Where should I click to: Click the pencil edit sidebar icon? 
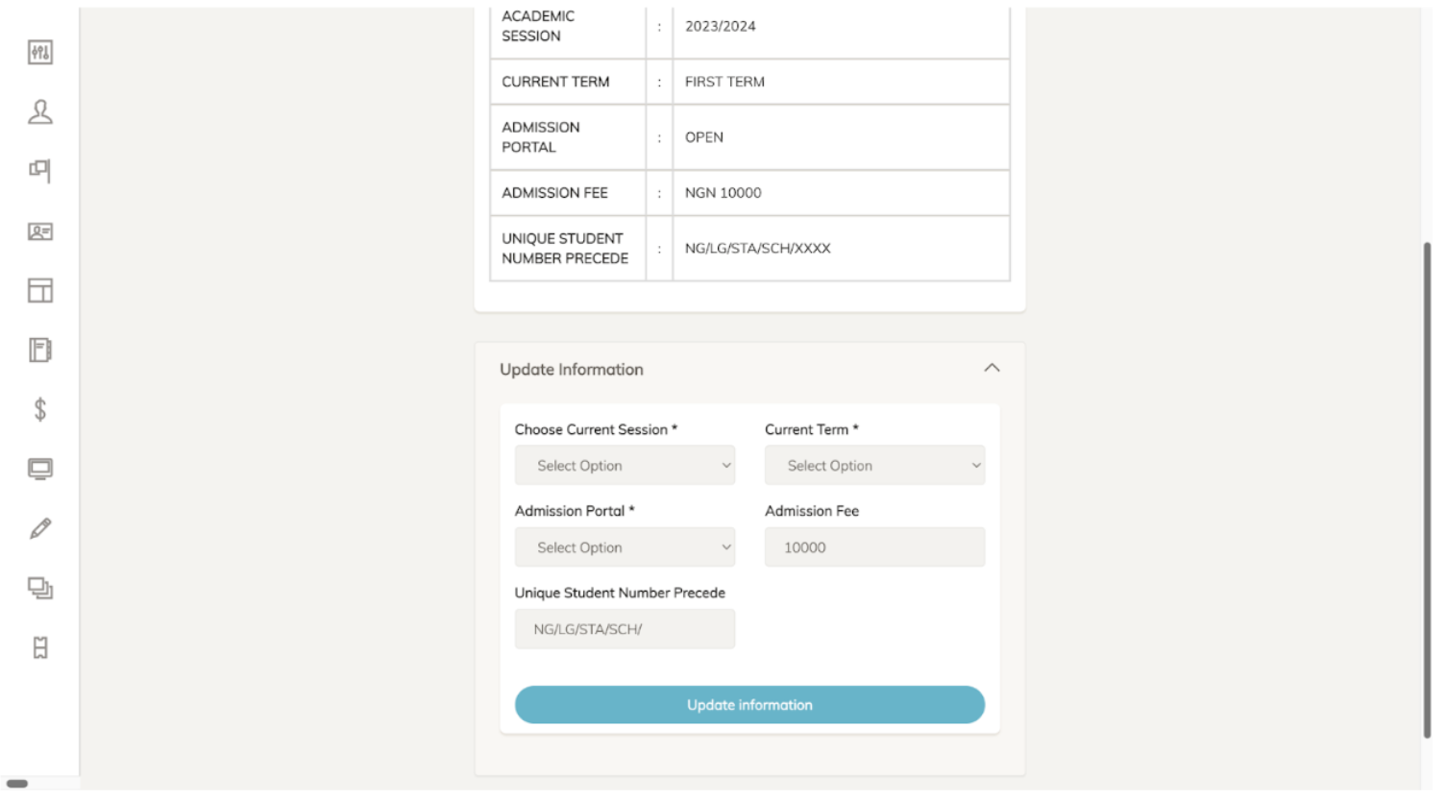[40, 529]
